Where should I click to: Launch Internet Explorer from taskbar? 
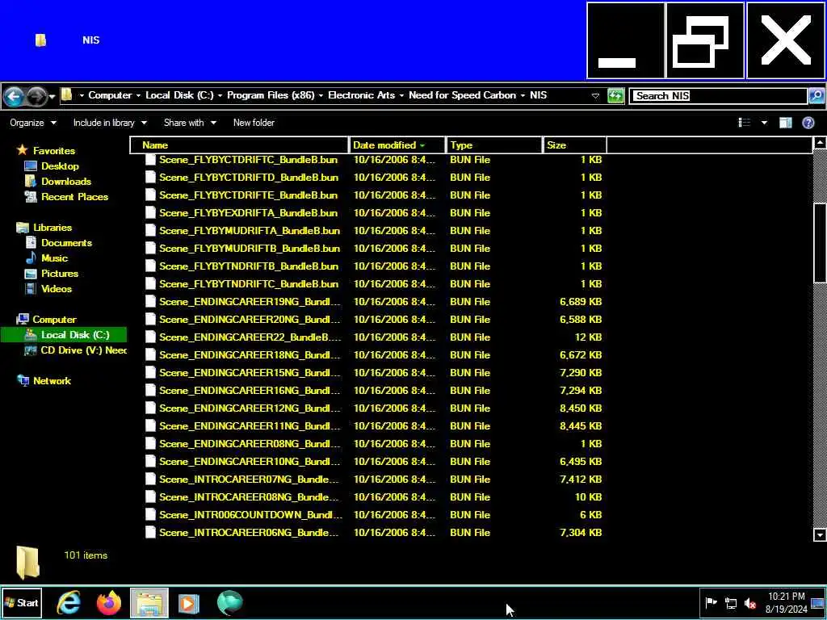pyautogui.click(x=69, y=603)
